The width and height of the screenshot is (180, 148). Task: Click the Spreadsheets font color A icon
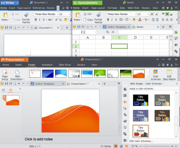[x=140, y=20]
